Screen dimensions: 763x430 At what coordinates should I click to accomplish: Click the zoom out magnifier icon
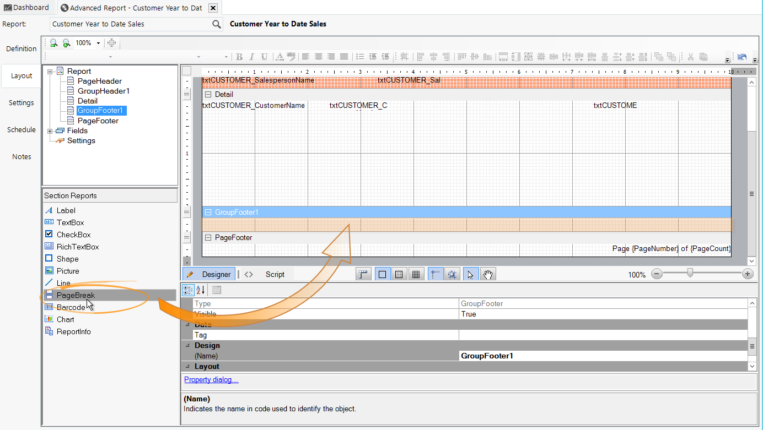tap(53, 43)
